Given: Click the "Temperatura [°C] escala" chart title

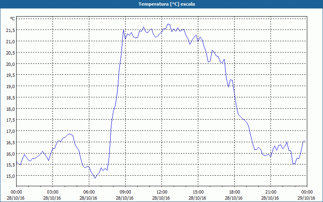Looking at the screenshot, I should (167, 4).
